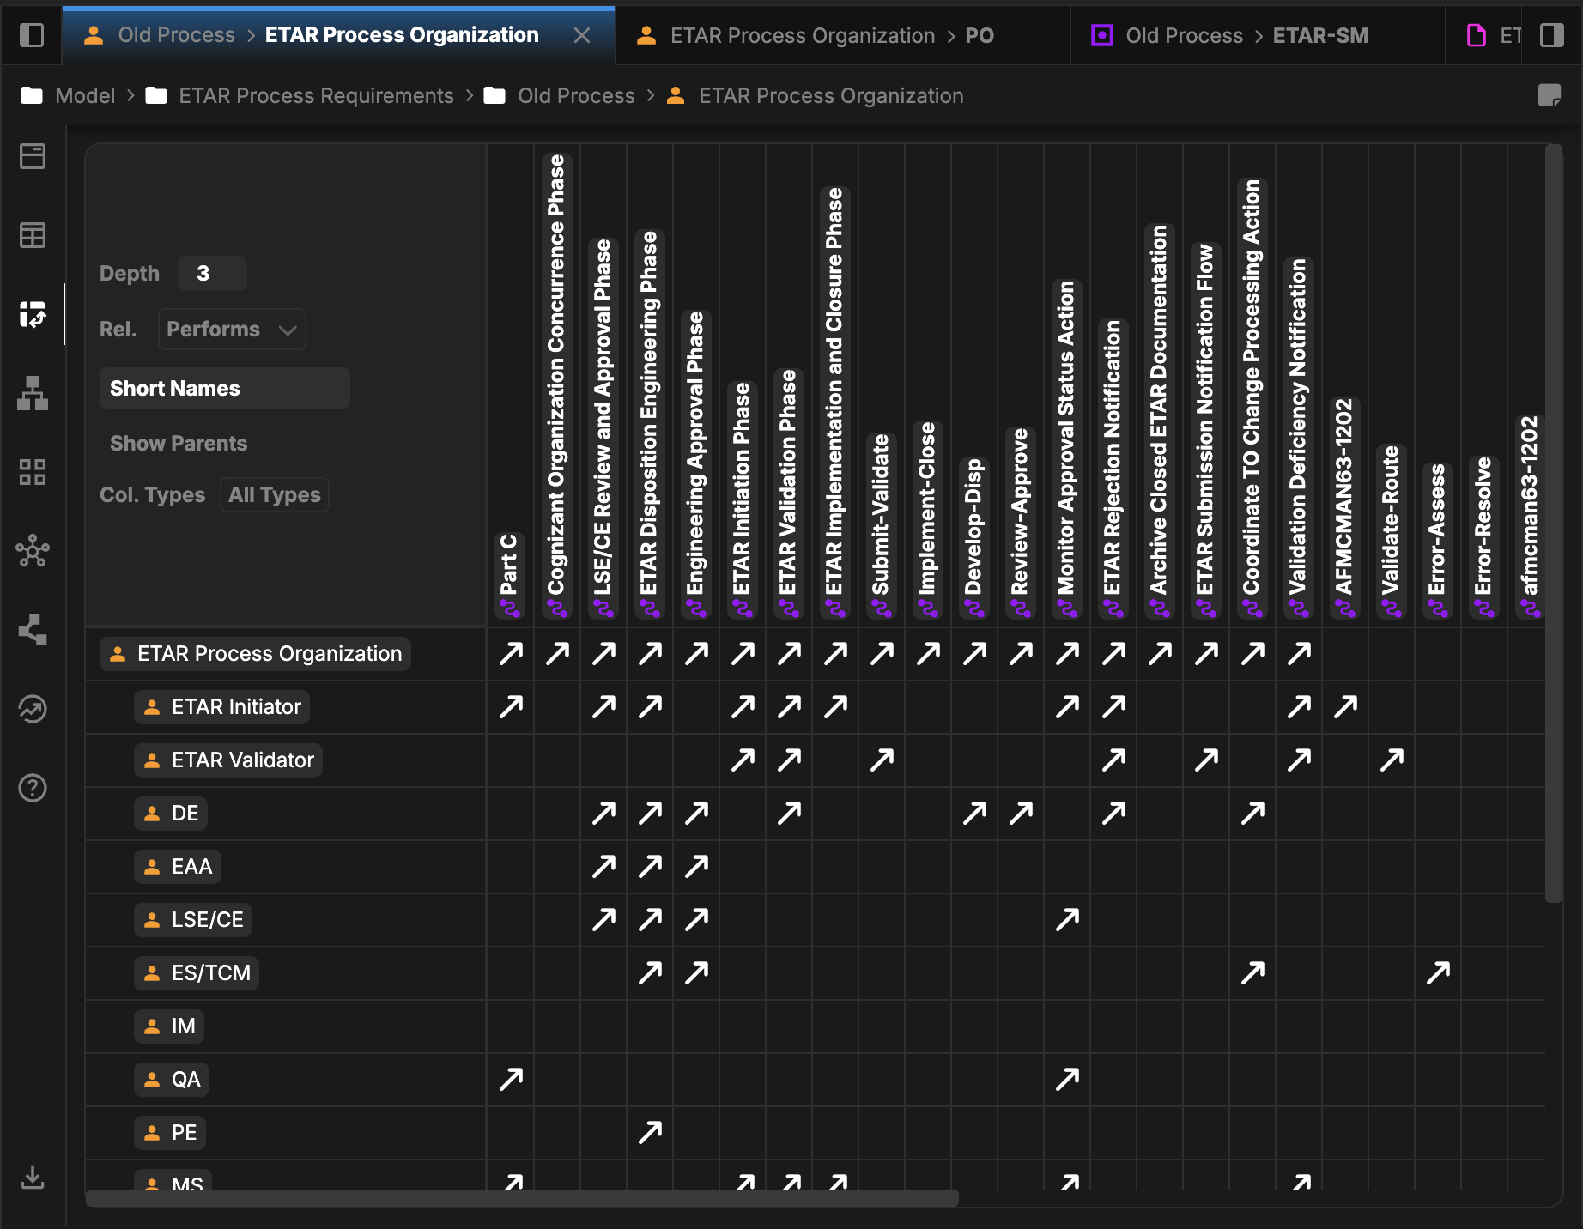Click the Depth value field

(x=212, y=274)
